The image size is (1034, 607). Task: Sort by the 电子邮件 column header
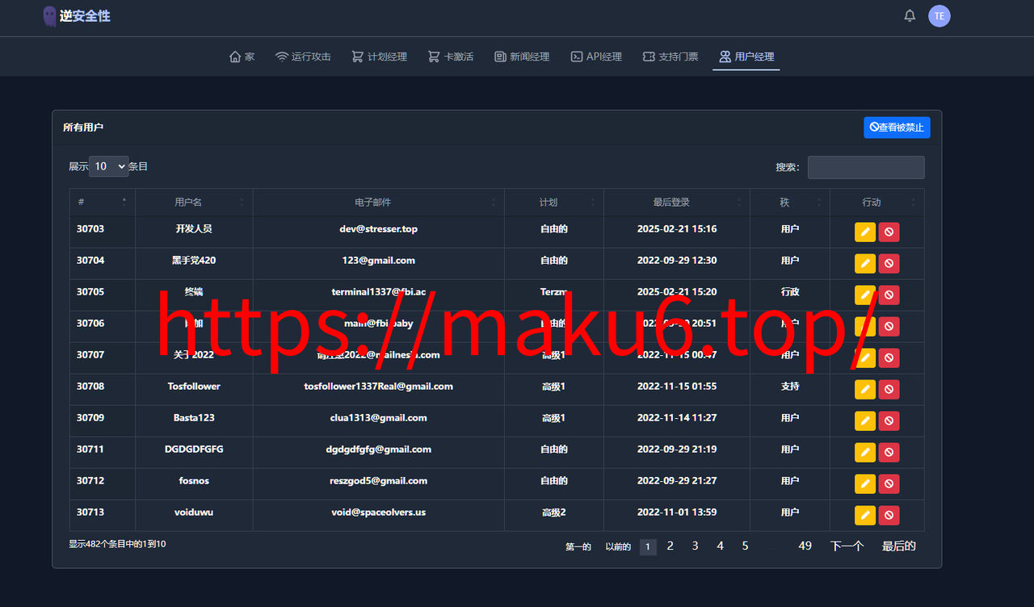click(378, 202)
